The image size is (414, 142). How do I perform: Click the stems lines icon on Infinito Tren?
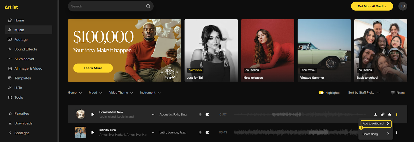pos(207,132)
